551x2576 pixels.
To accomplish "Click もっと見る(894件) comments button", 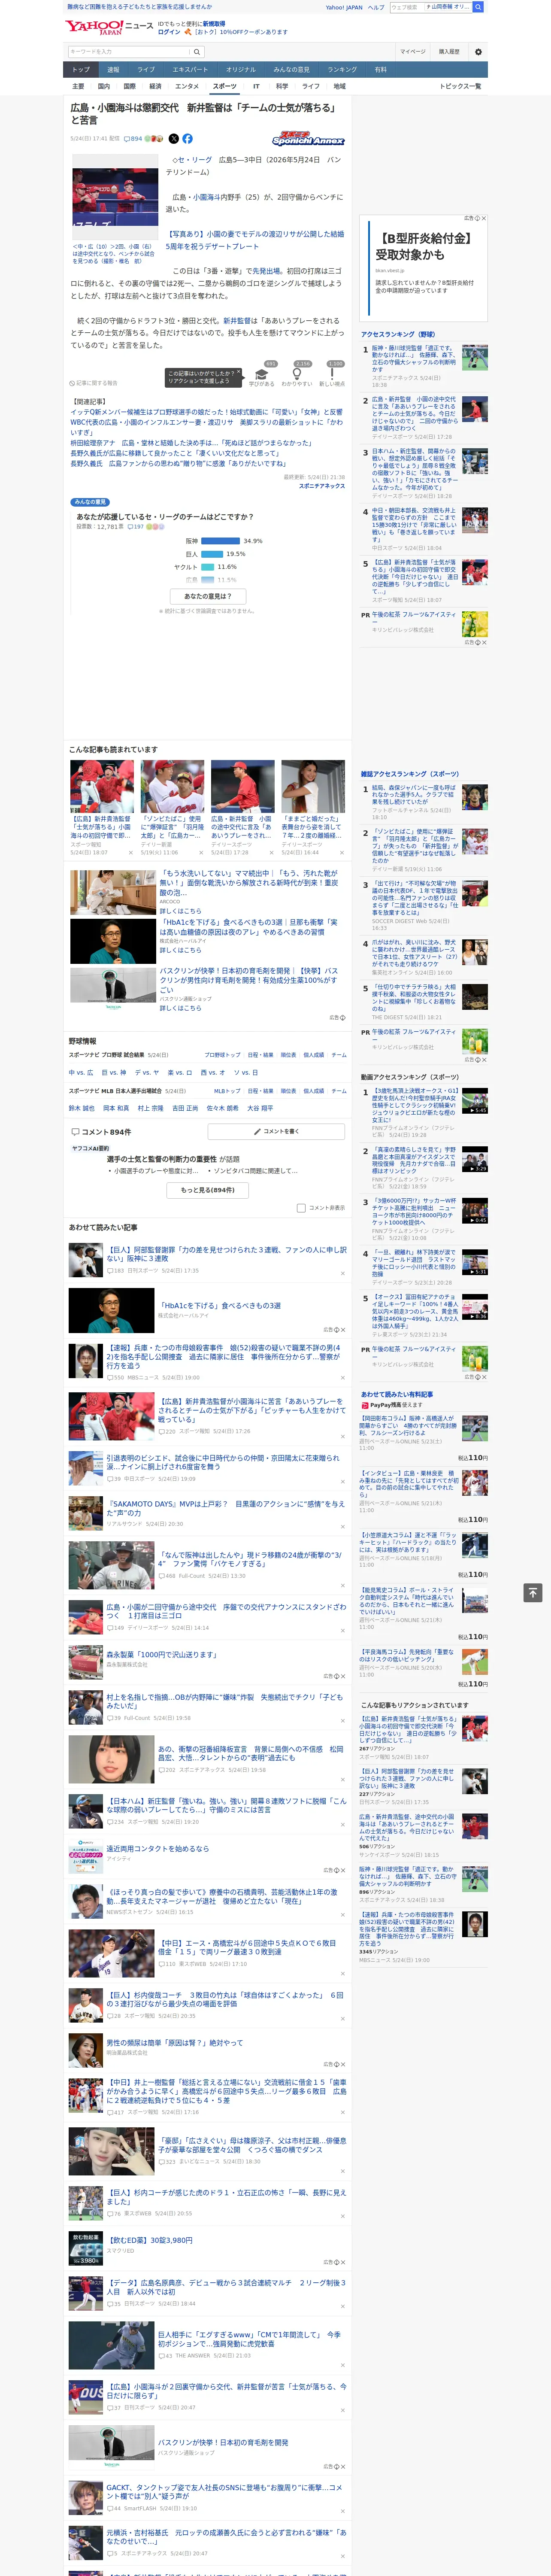I will click(208, 1190).
